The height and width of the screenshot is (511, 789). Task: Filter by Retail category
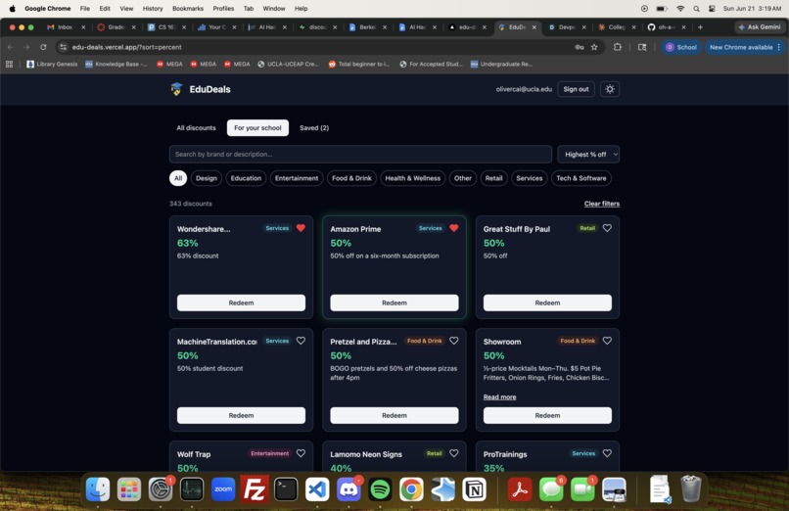point(493,178)
